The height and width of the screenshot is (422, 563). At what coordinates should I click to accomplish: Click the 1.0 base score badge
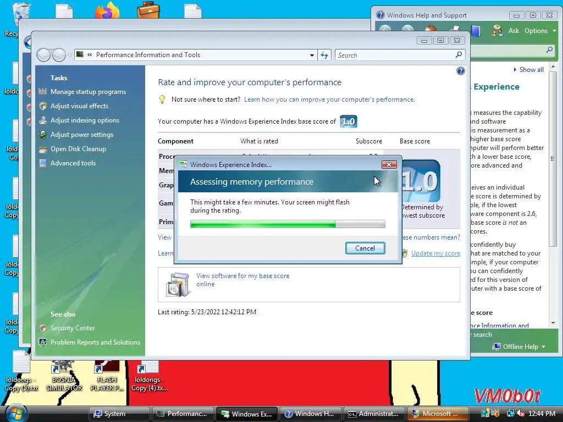[x=348, y=121]
